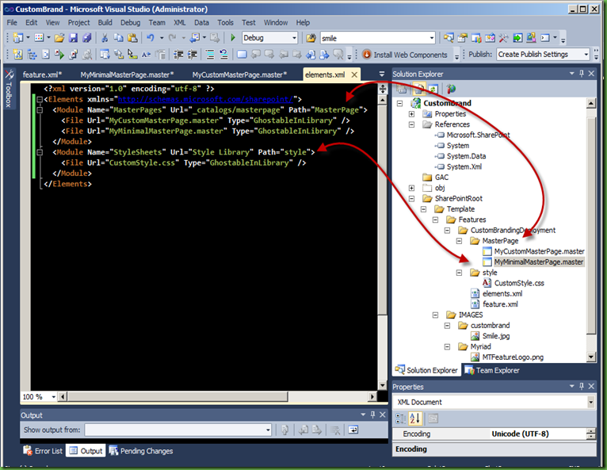The height and width of the screenshot is (470, 607).
Task: Uncomment the selected lines icon
Action: [x=223, y=55]
